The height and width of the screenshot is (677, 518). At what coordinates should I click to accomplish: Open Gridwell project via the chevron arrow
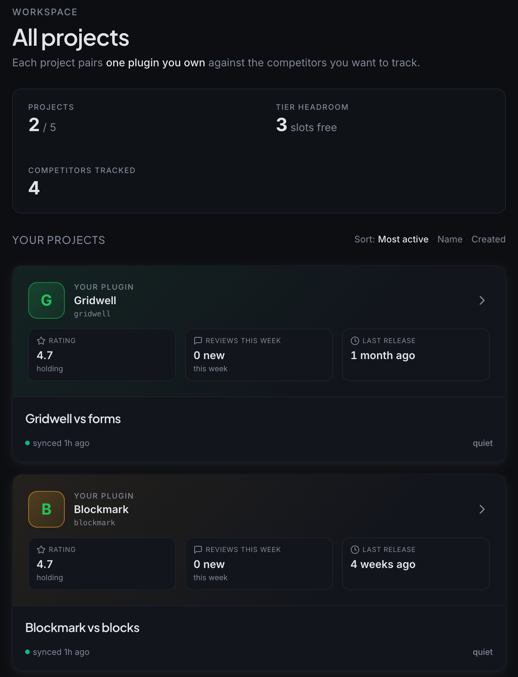[482, 300]
